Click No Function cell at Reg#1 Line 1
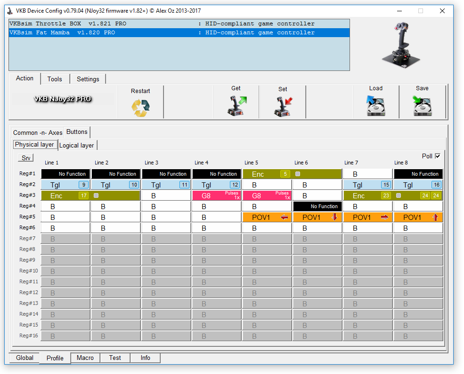 click(65, 174)
